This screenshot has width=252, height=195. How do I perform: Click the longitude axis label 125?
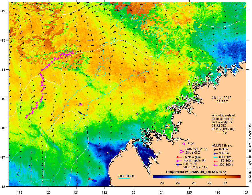pyautogui.click(x=190, y=192)
